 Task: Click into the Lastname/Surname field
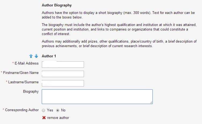click(x=63, y=83)
